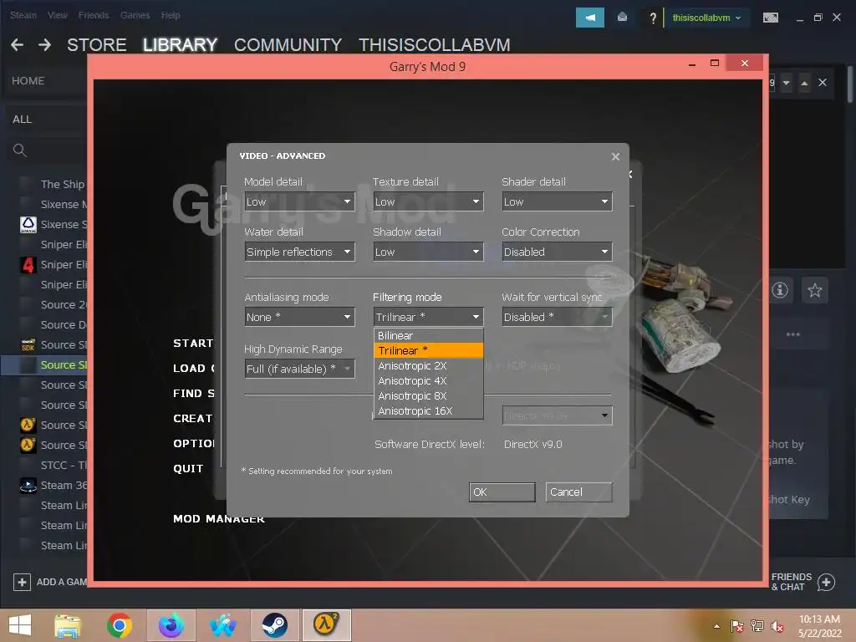The image size is (856, 642).
Task: Select Bilinear filtering option
Action: 429,336
